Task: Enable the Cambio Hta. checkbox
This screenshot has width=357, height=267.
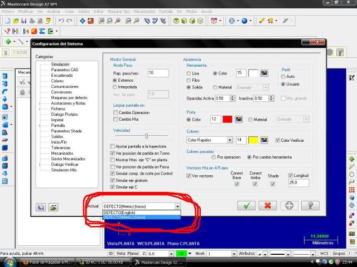Action: 115,119
